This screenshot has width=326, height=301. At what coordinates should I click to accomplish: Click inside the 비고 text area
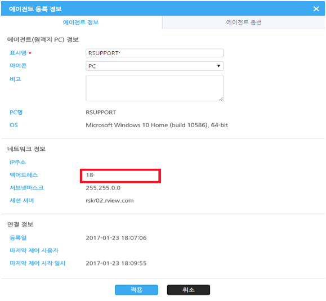click(x=154, y=88)
